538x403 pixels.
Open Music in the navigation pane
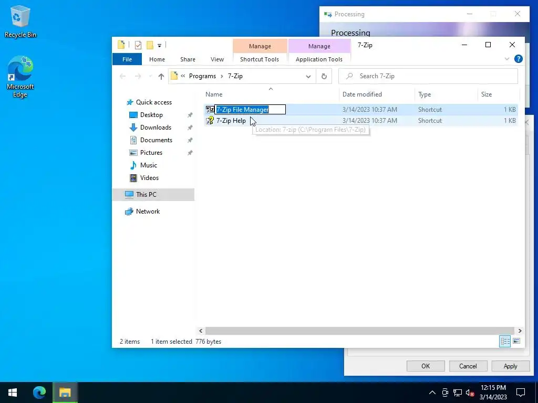148,165
